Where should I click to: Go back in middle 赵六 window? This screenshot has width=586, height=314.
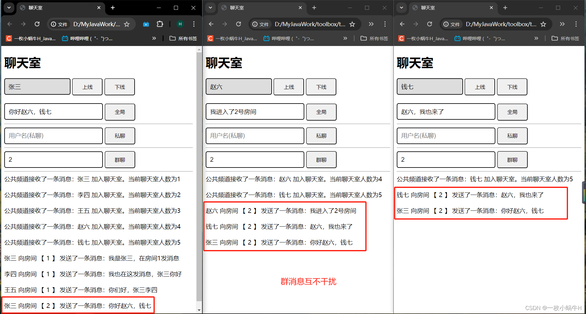(x=211, y=24)
